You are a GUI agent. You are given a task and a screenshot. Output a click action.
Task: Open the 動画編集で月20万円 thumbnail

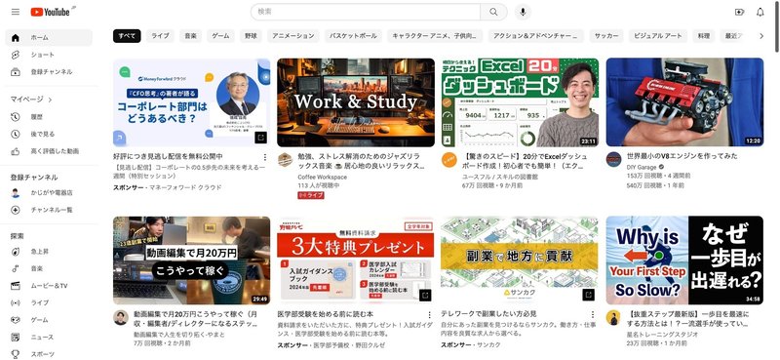[191, 260]
